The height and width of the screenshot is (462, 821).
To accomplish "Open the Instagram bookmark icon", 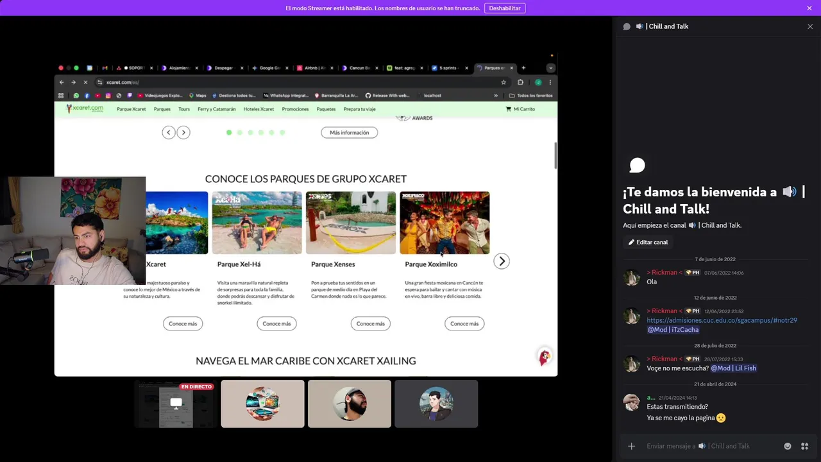I will point(108,96).
